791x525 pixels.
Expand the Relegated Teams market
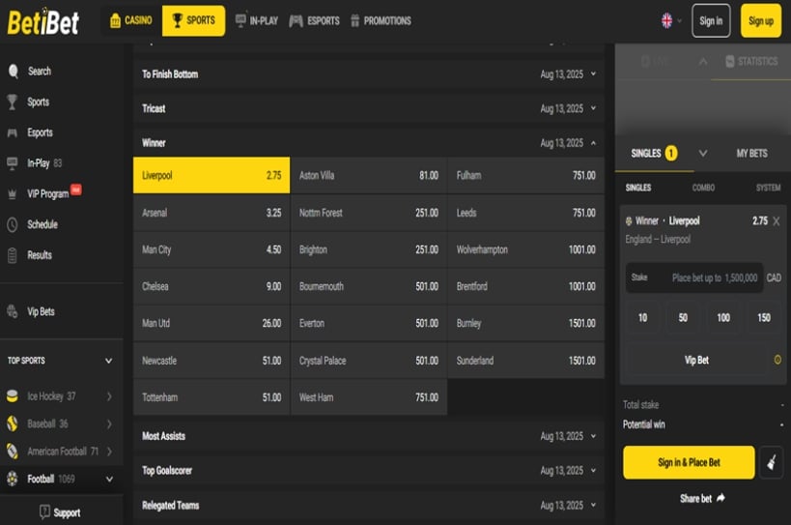click(369, 506)
